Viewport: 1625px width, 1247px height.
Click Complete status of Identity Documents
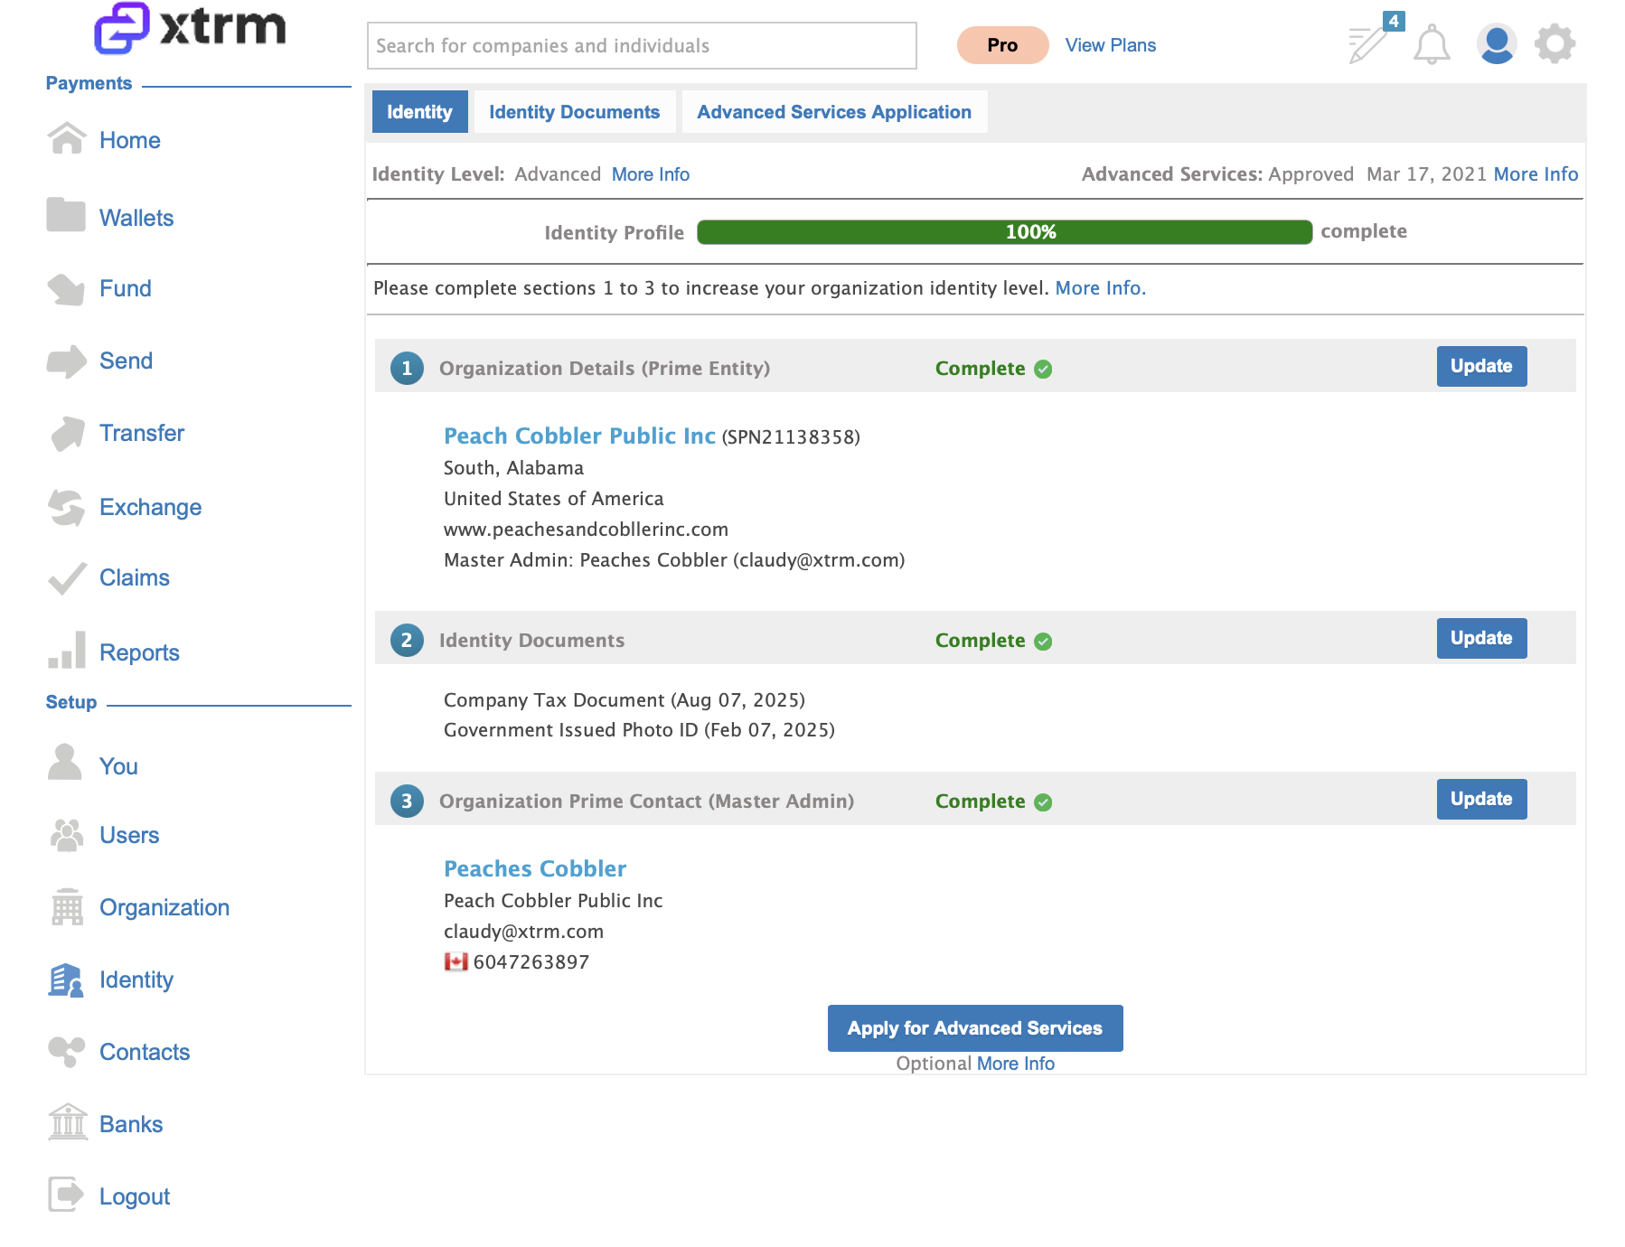point(993,641)
